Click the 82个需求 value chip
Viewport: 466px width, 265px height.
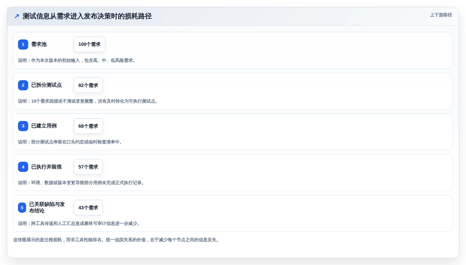coord(88,85)
